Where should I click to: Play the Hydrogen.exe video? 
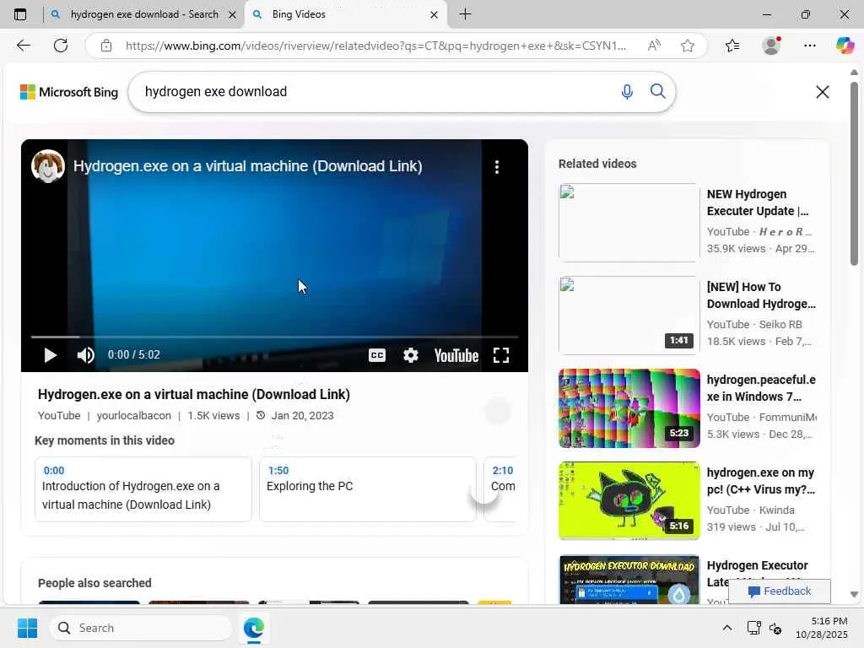click(x=50, y=355)
